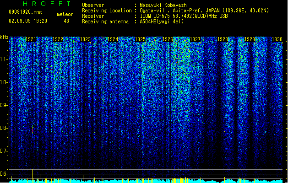Click the Observer field label
This screenshot has width=288, height=183.
click(x=93, y=5)
